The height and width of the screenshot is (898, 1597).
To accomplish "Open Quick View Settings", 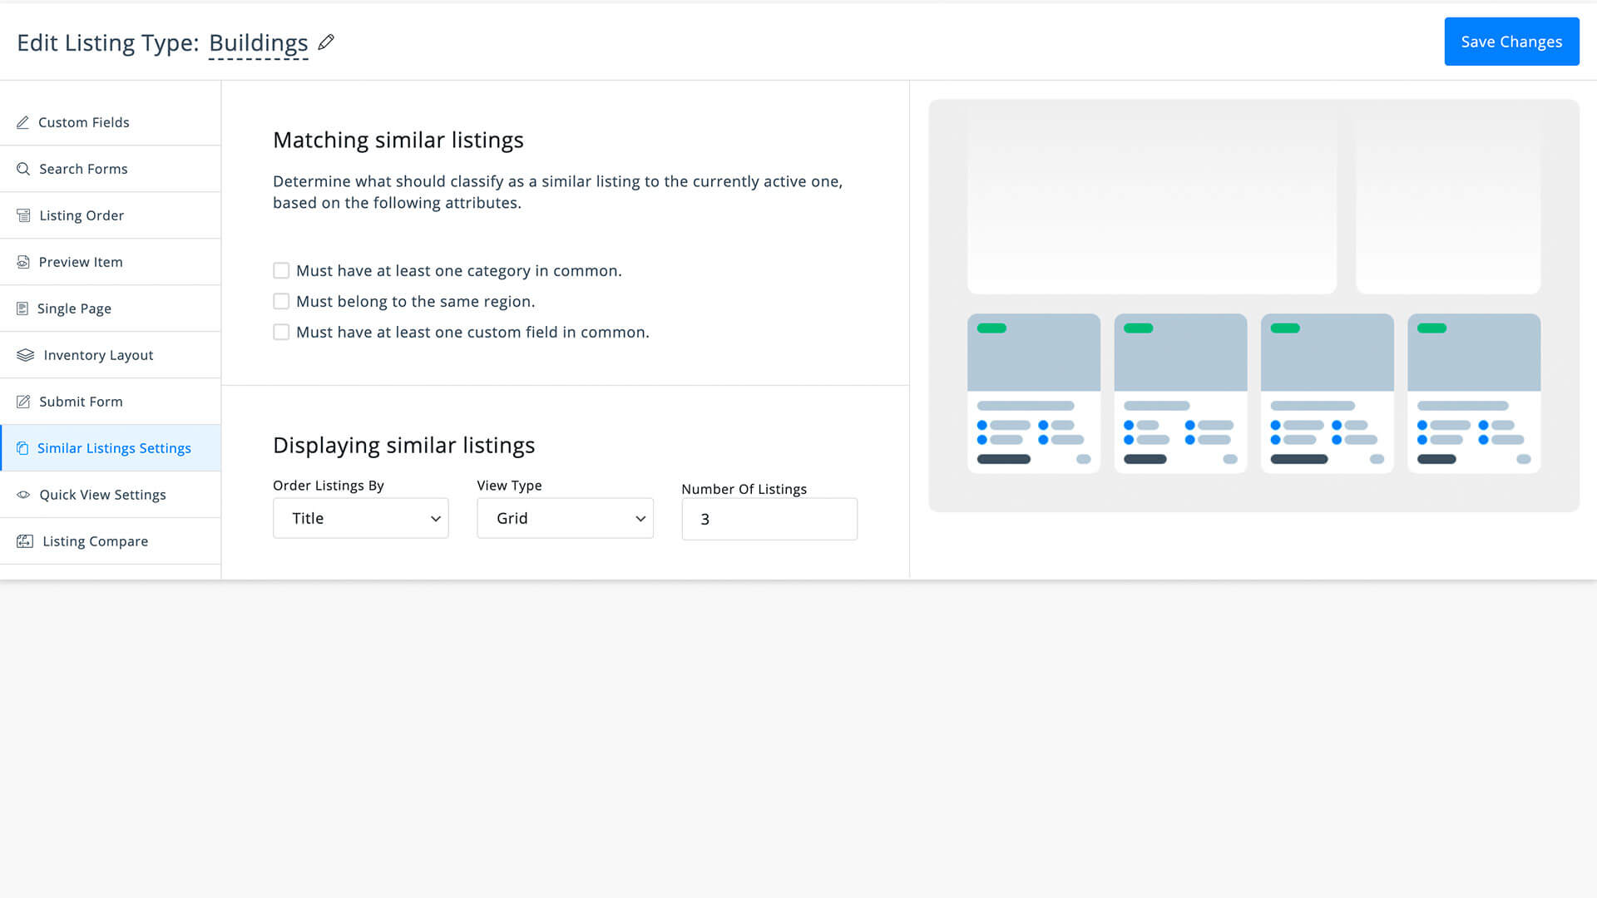I will point(111,495).
